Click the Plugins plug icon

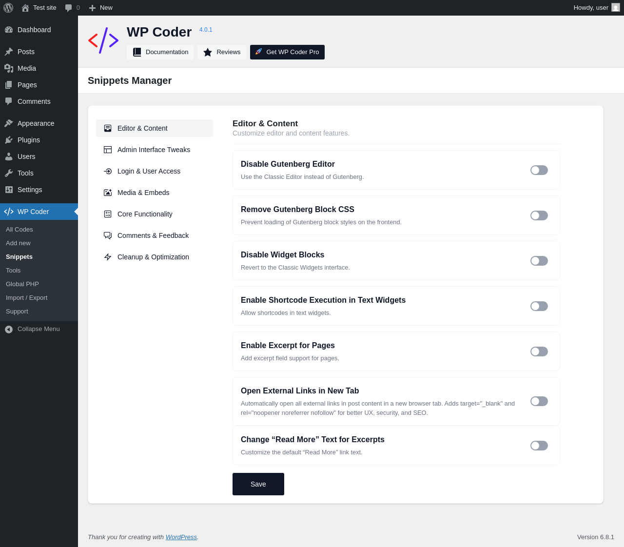tap(9, 140)
